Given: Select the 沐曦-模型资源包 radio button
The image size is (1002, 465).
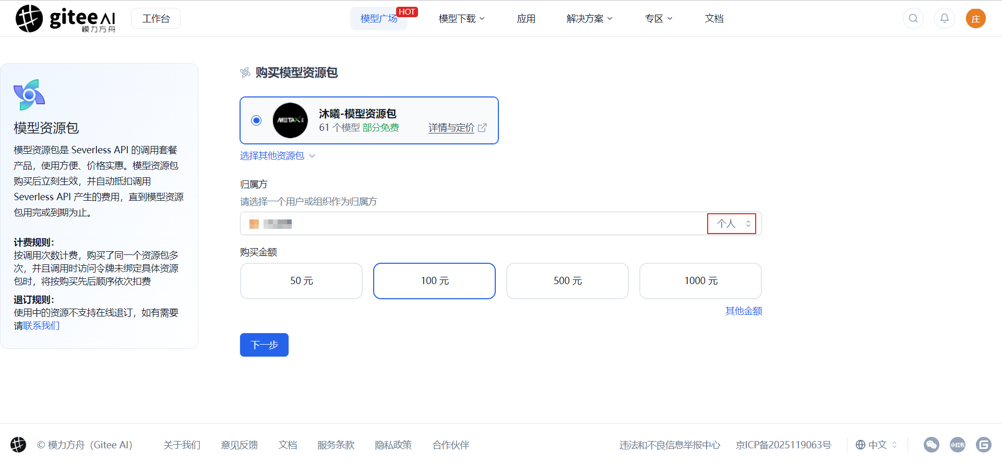Looking at the screenshot, I should pos(256,120).
